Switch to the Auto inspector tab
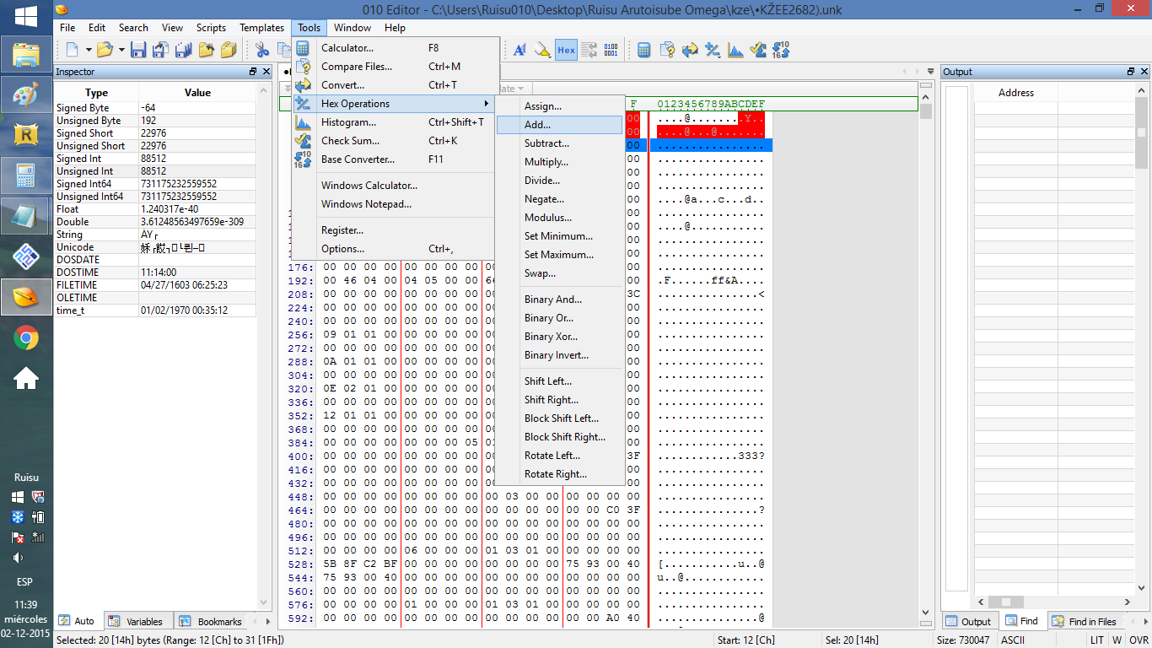 pos(78,621)
